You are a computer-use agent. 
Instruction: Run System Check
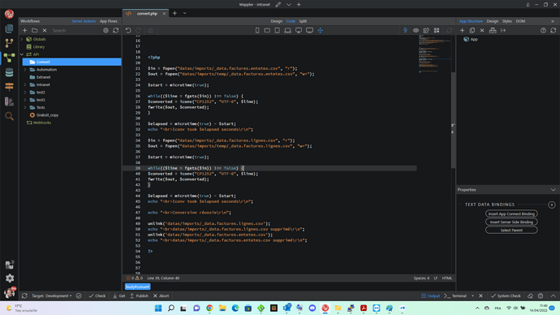(x=506, y=296)
